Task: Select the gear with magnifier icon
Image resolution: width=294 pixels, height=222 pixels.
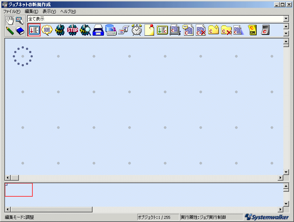Action: coord(85,30)
